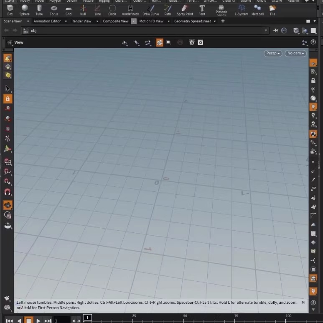The height and width of the screenshot is (323, 323).
Task: Create a Tube from the shelf
Action: 39,10
